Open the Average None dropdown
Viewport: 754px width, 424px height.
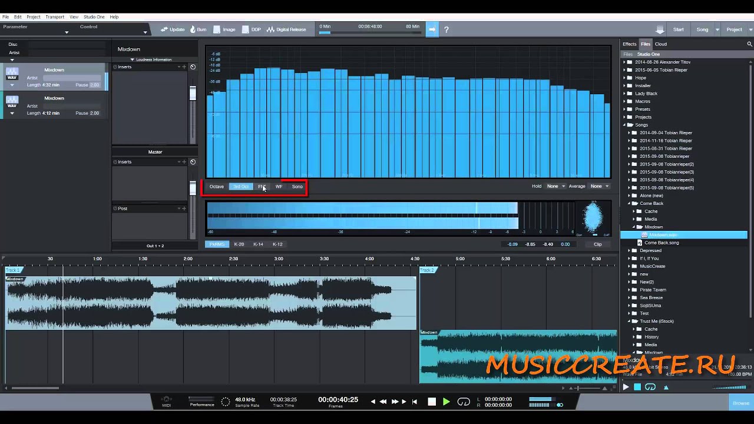point(600,187)
